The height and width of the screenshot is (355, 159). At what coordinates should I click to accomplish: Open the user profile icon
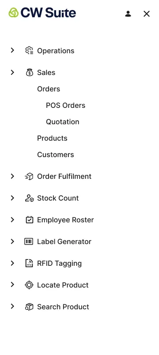coord(128,14)
